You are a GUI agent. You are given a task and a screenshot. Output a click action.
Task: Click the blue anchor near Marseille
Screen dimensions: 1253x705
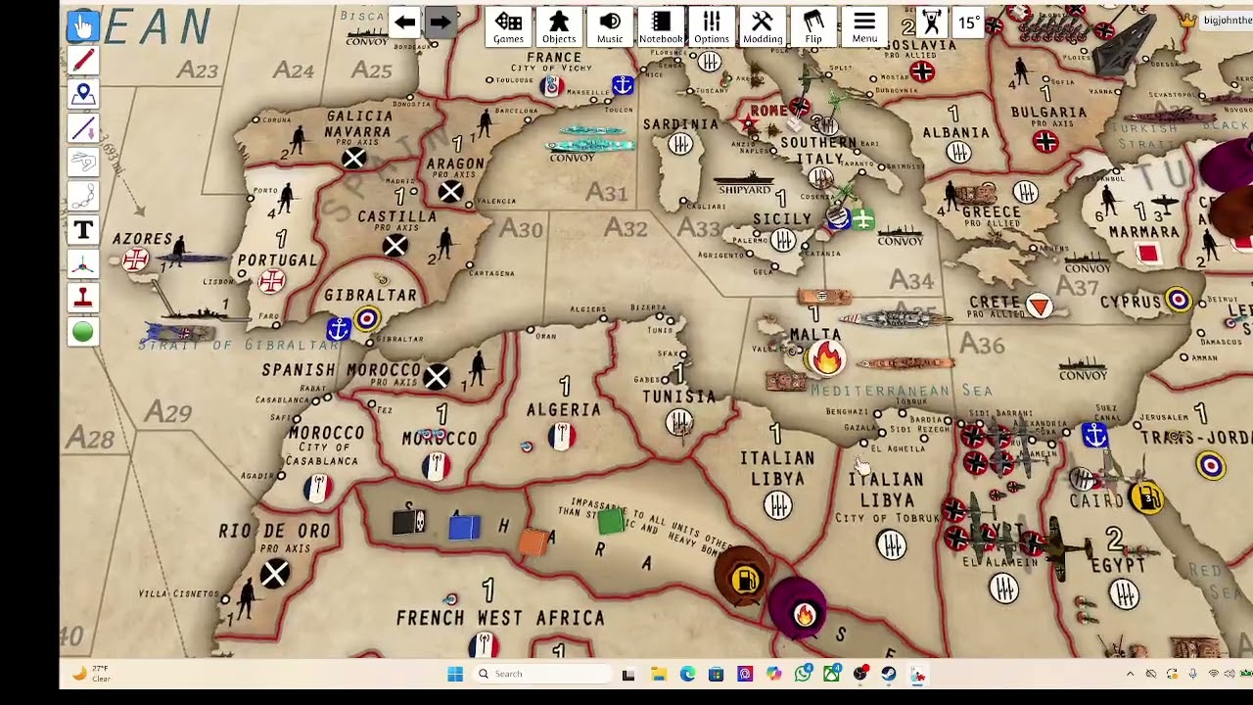[623, 86]
